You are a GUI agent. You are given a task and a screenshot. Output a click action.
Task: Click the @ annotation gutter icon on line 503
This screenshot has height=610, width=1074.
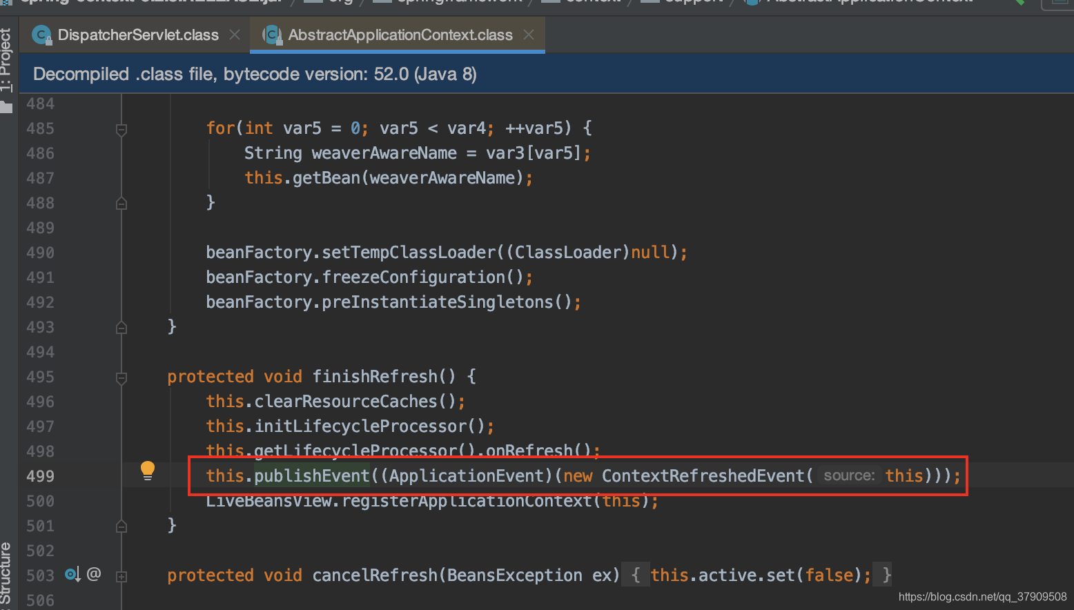pyautogui.click(x=94, y=573)
